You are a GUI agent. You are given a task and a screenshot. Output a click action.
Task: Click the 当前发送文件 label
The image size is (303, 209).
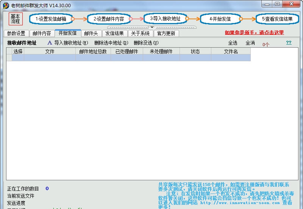pos(21,196)
